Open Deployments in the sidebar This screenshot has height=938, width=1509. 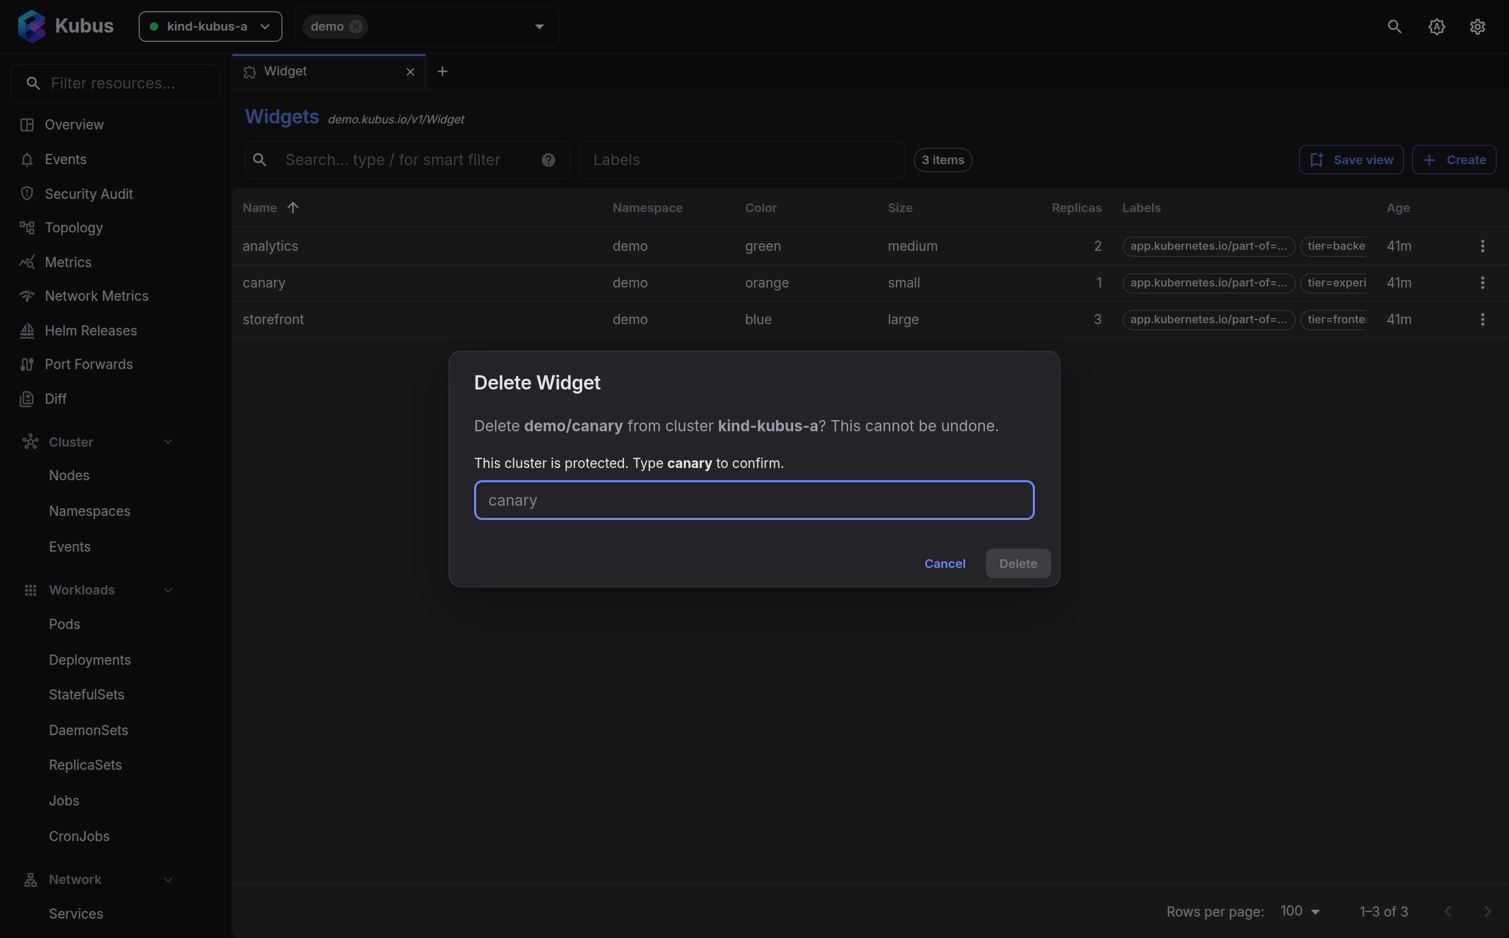(x=90, y=660)
